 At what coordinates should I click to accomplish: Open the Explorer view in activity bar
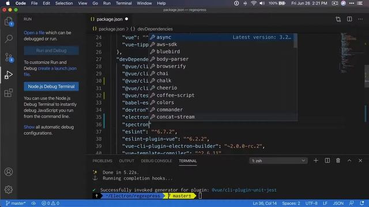pos(9,22)
